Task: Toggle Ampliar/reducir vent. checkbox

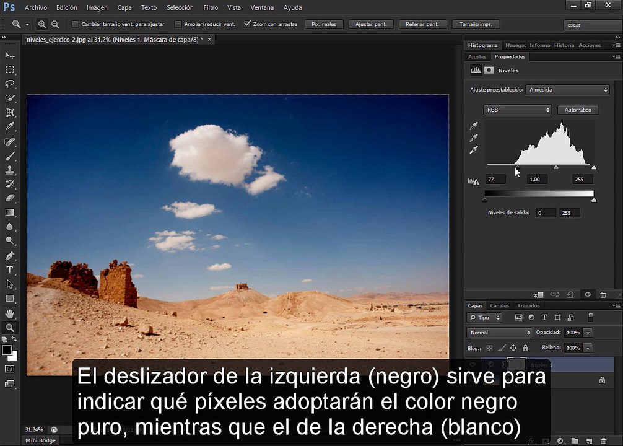Action: tap(178, 24)
